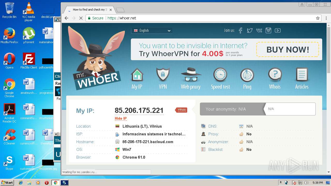Visit Whoer's Facebook page icon
Viewport: 331px width, 186px height.
[x=240, y=30]
